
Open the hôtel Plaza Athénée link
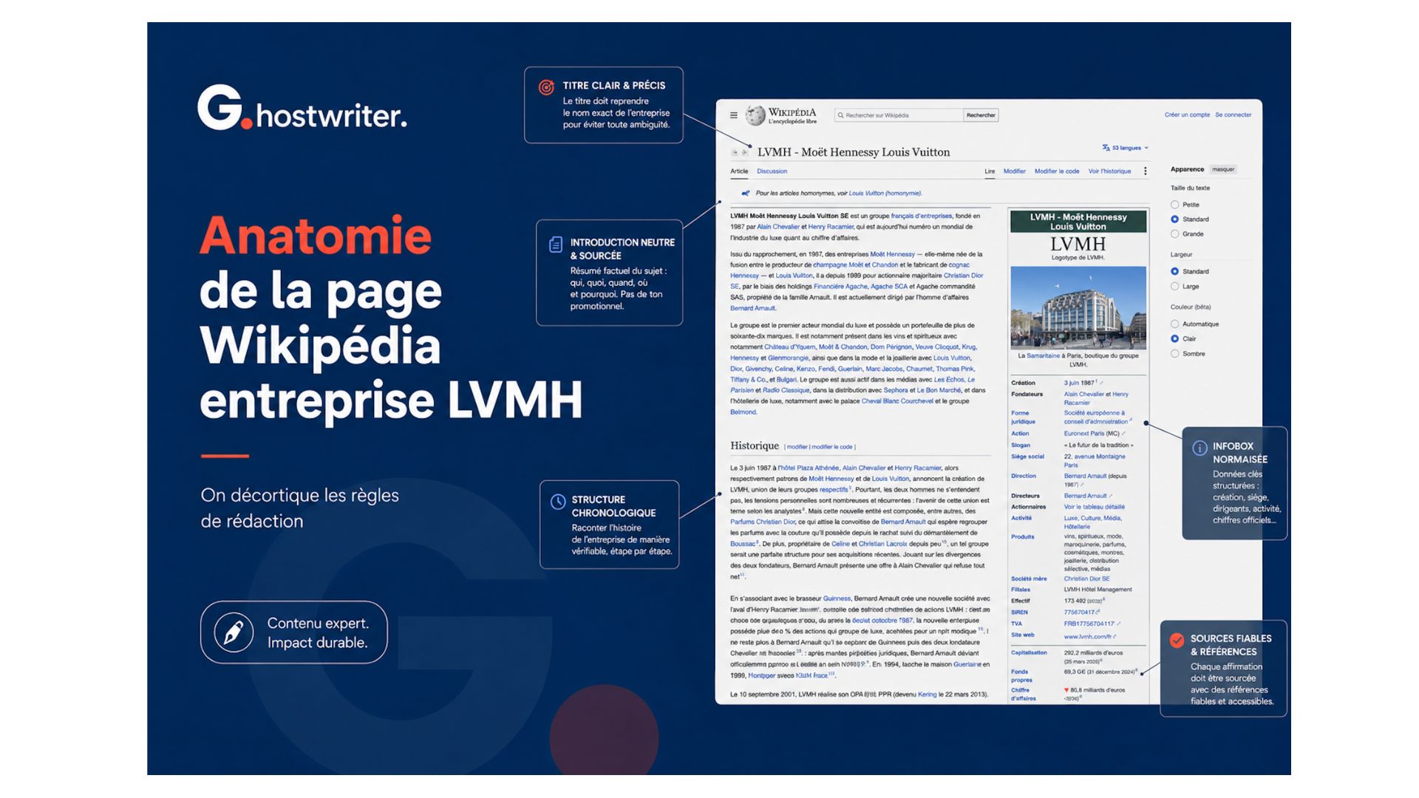[x=808, y=468]
